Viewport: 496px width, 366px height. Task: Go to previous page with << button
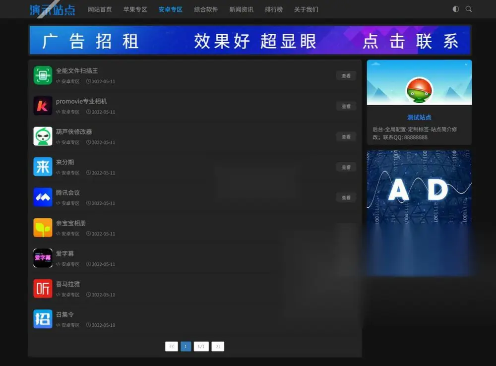172,346
